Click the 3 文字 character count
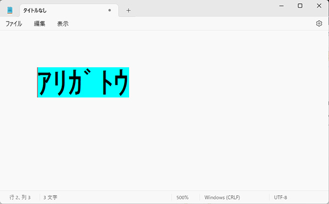Screen dimensions: 329x204 [50, 197]
